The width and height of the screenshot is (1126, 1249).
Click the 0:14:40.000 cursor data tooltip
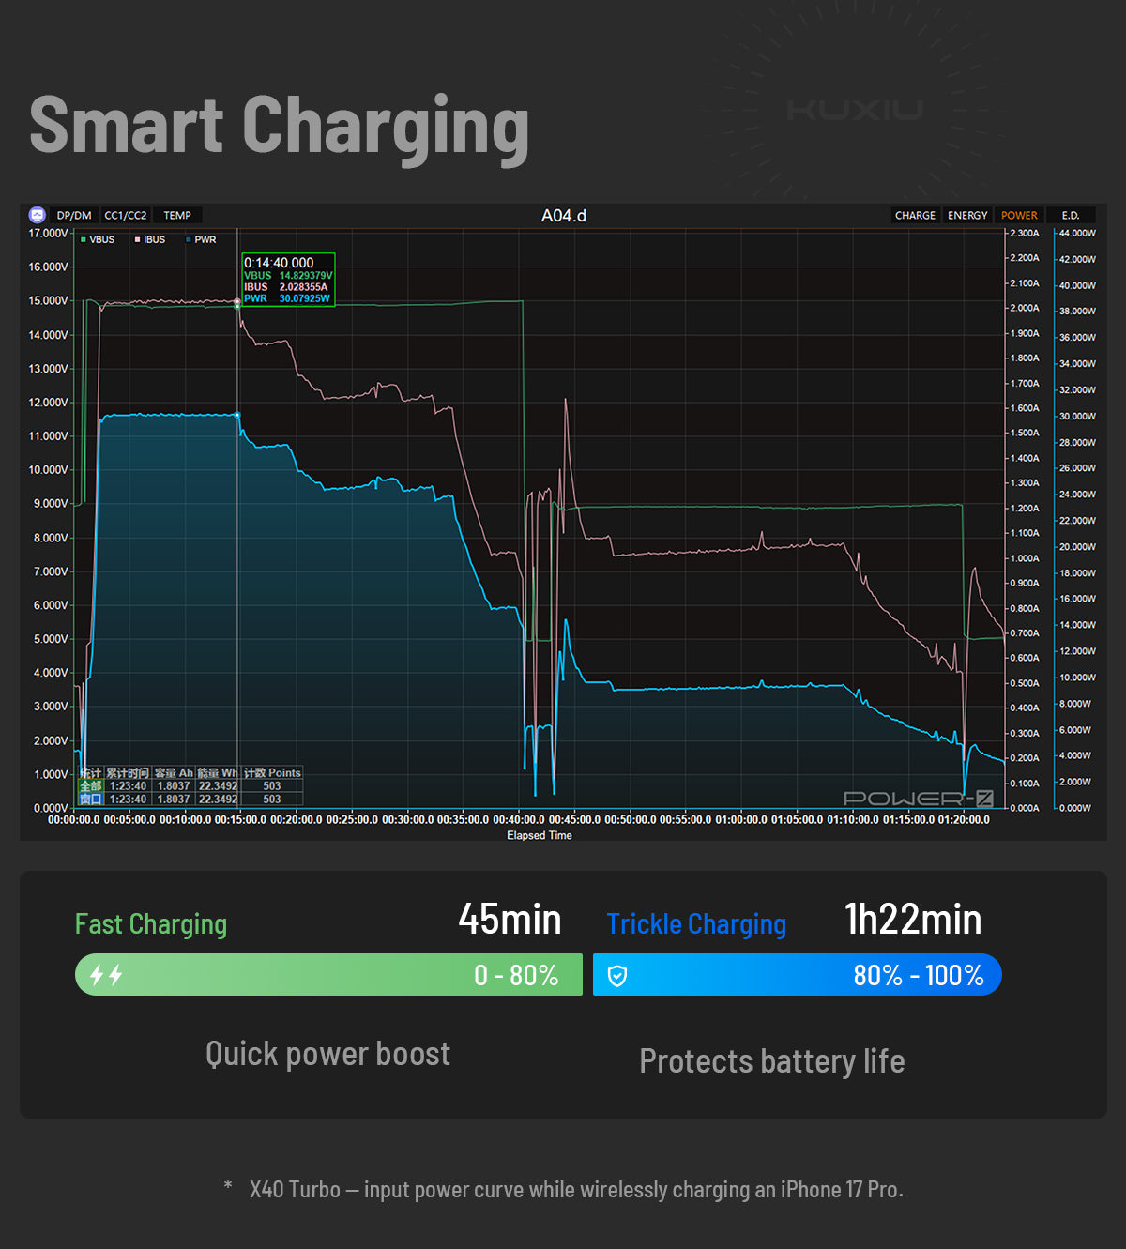click(288, 280)
